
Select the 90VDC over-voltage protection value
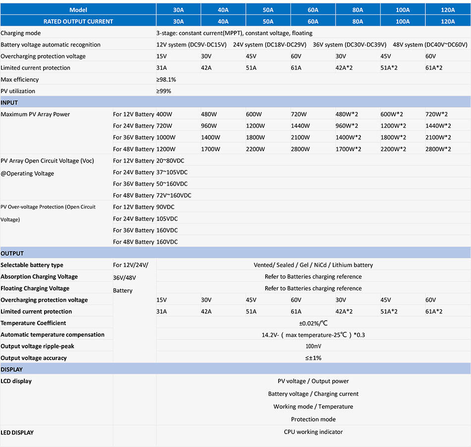point(165,207)
